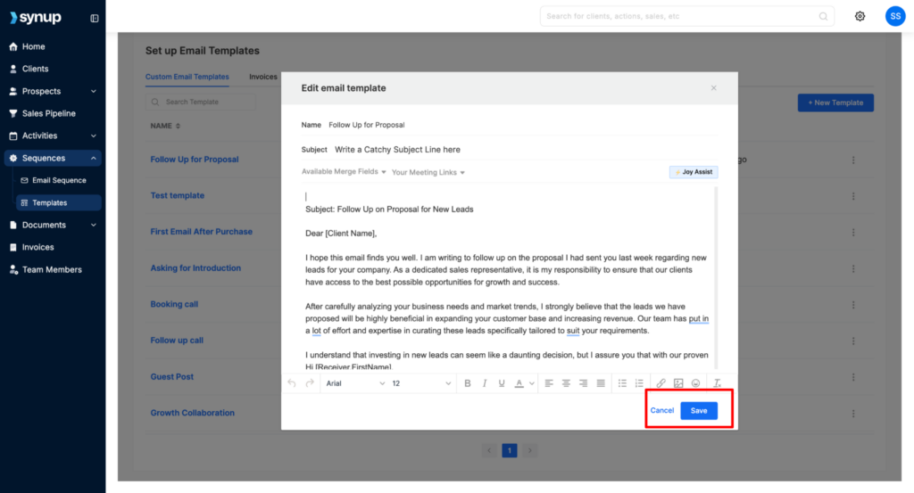
Task: Switch to the Invoices tab
Action: 262,77
